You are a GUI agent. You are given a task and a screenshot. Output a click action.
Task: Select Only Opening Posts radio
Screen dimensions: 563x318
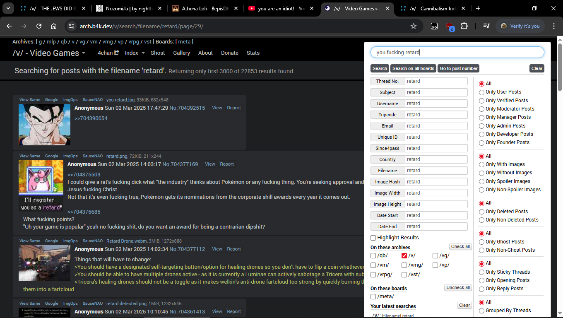(x=481, y=280)
